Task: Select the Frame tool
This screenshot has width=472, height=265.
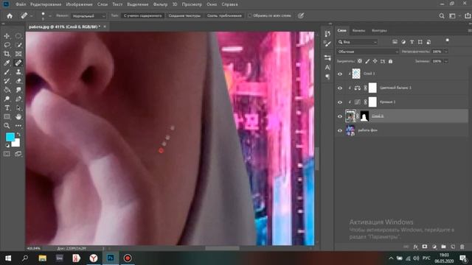Action: pyautogui.click(x=18, y=54)
